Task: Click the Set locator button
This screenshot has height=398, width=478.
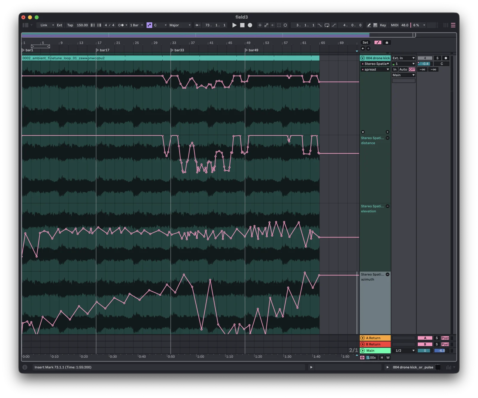Action: 365,42
